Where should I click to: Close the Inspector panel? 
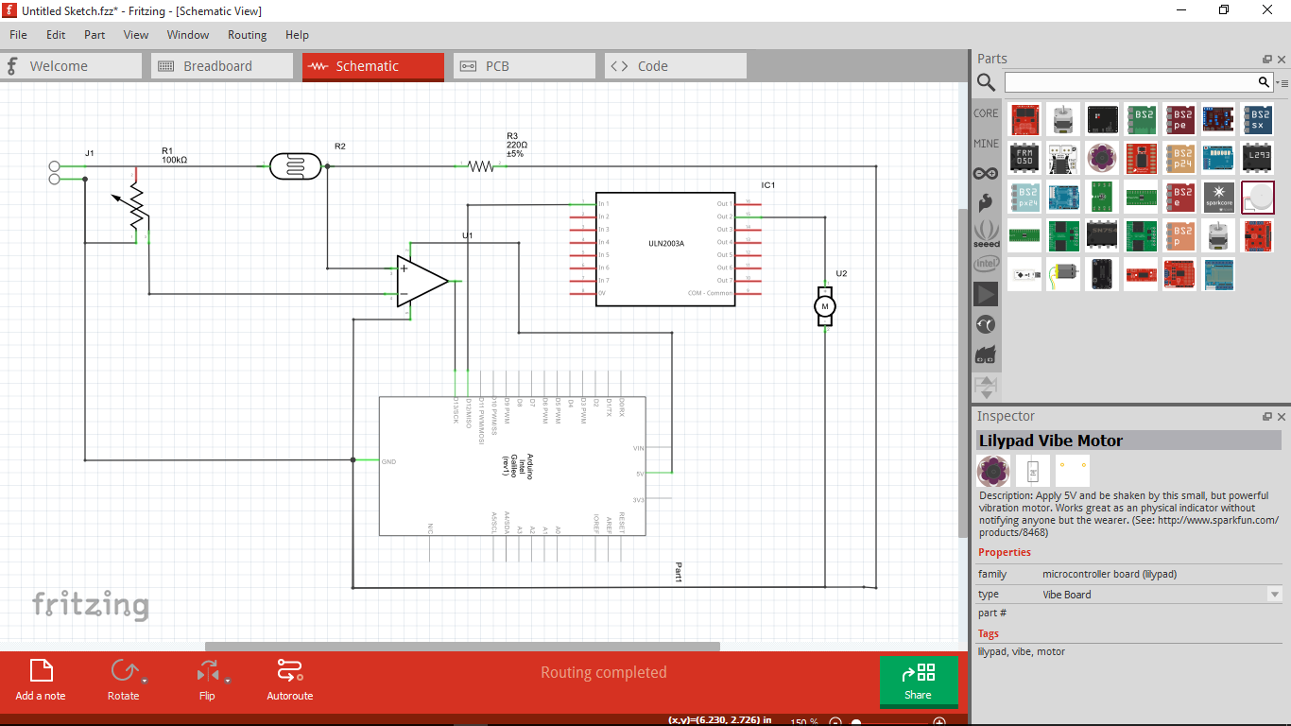coord(1282,417)
